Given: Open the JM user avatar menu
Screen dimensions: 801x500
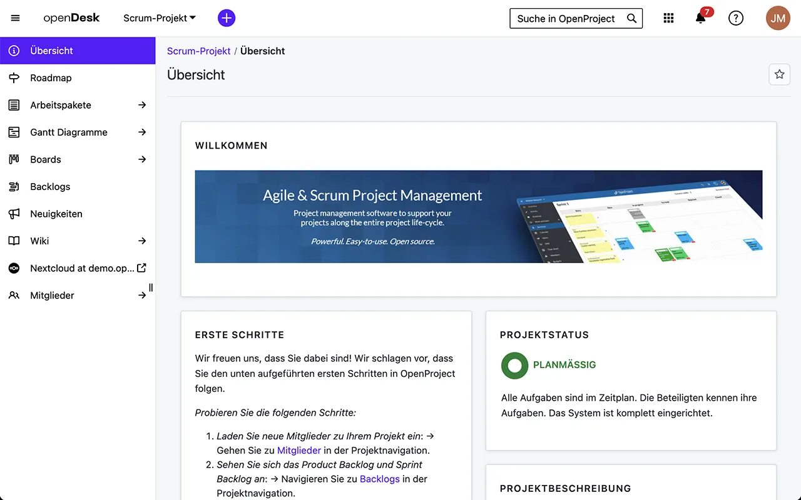Looking at the screenshot, I should [778, 17].
